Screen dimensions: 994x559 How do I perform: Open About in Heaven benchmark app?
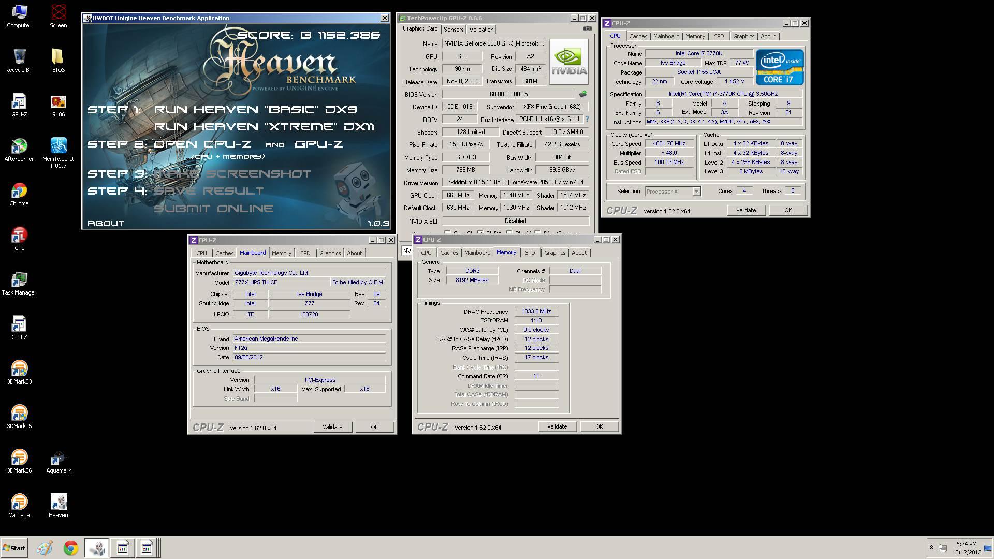point(106,224)
